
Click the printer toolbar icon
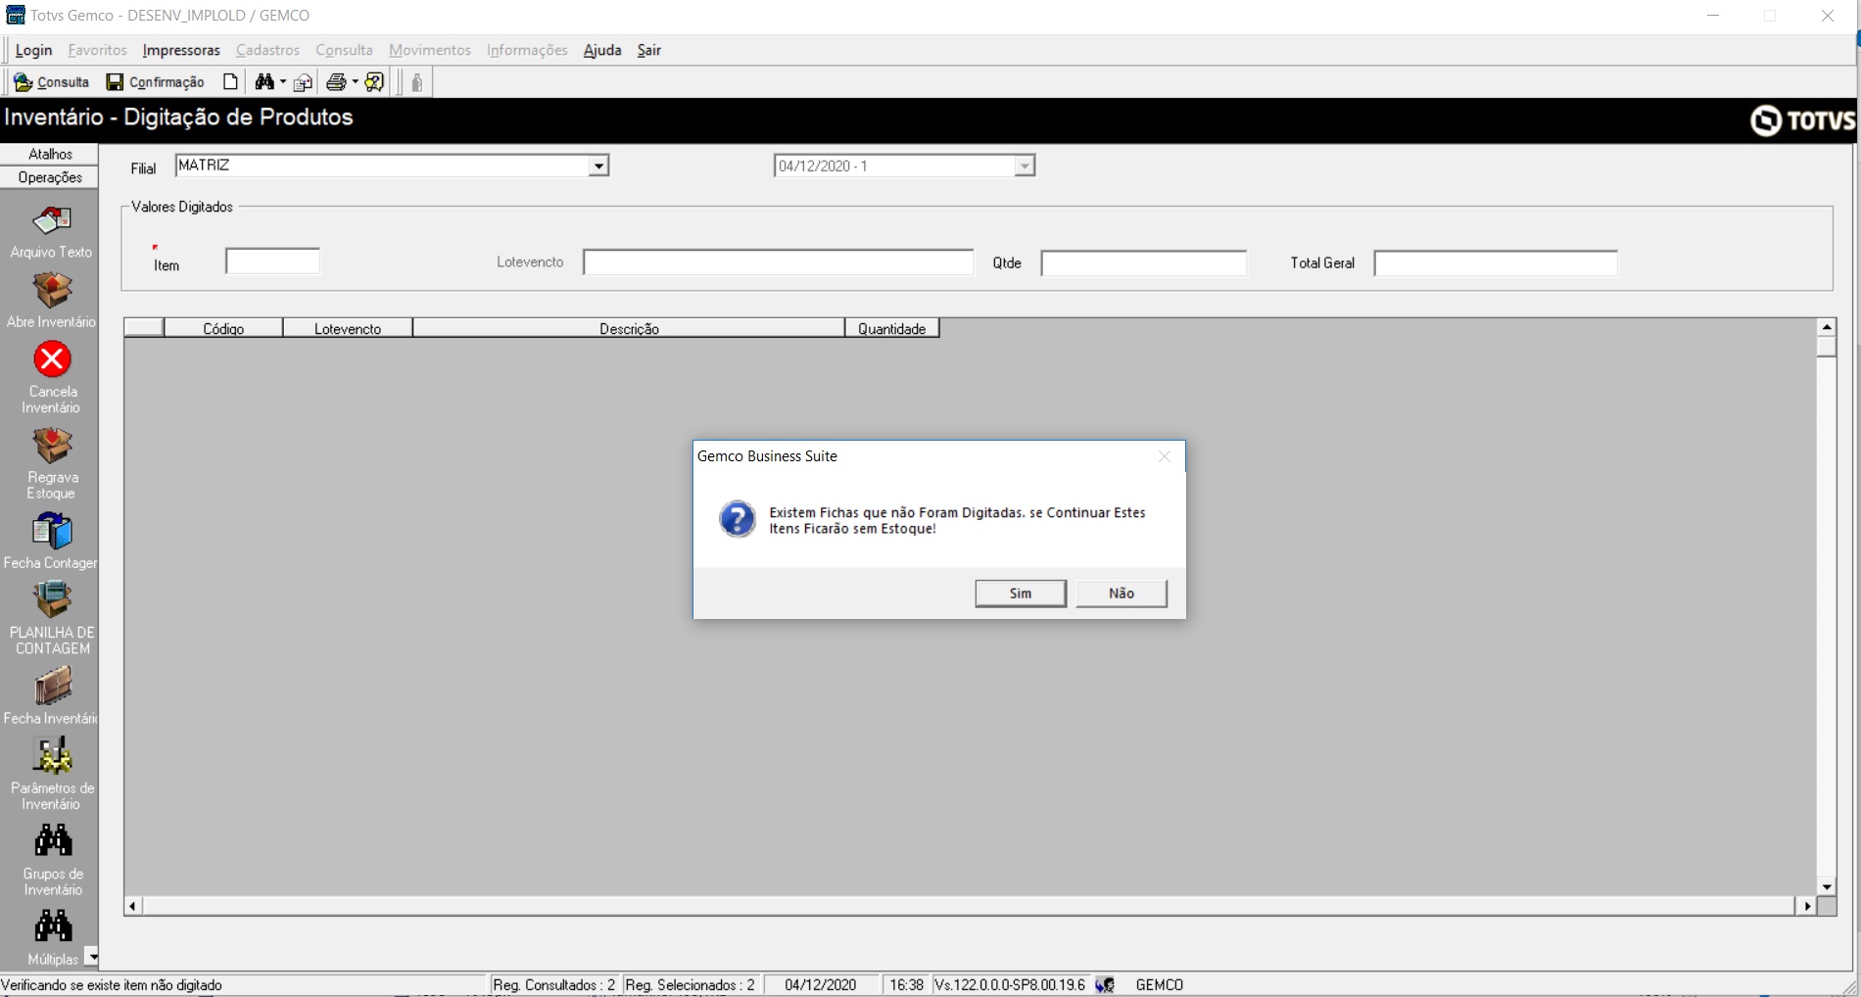click(x=336, y=82)
